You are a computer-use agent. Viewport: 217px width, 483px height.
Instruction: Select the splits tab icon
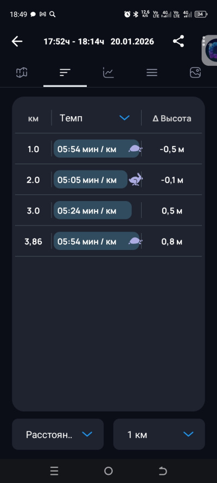coord(65,73)
